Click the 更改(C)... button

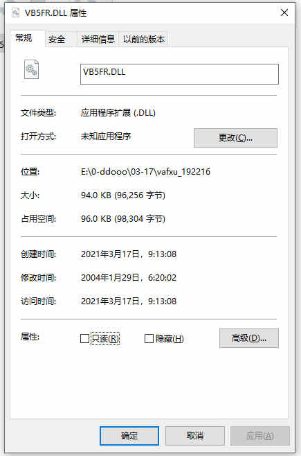click(x=235, y=138)
